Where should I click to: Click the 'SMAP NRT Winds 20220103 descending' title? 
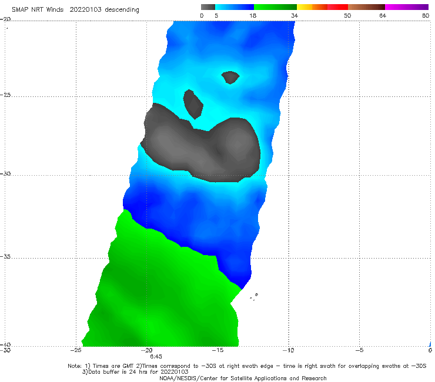click(x=75, y=10)
